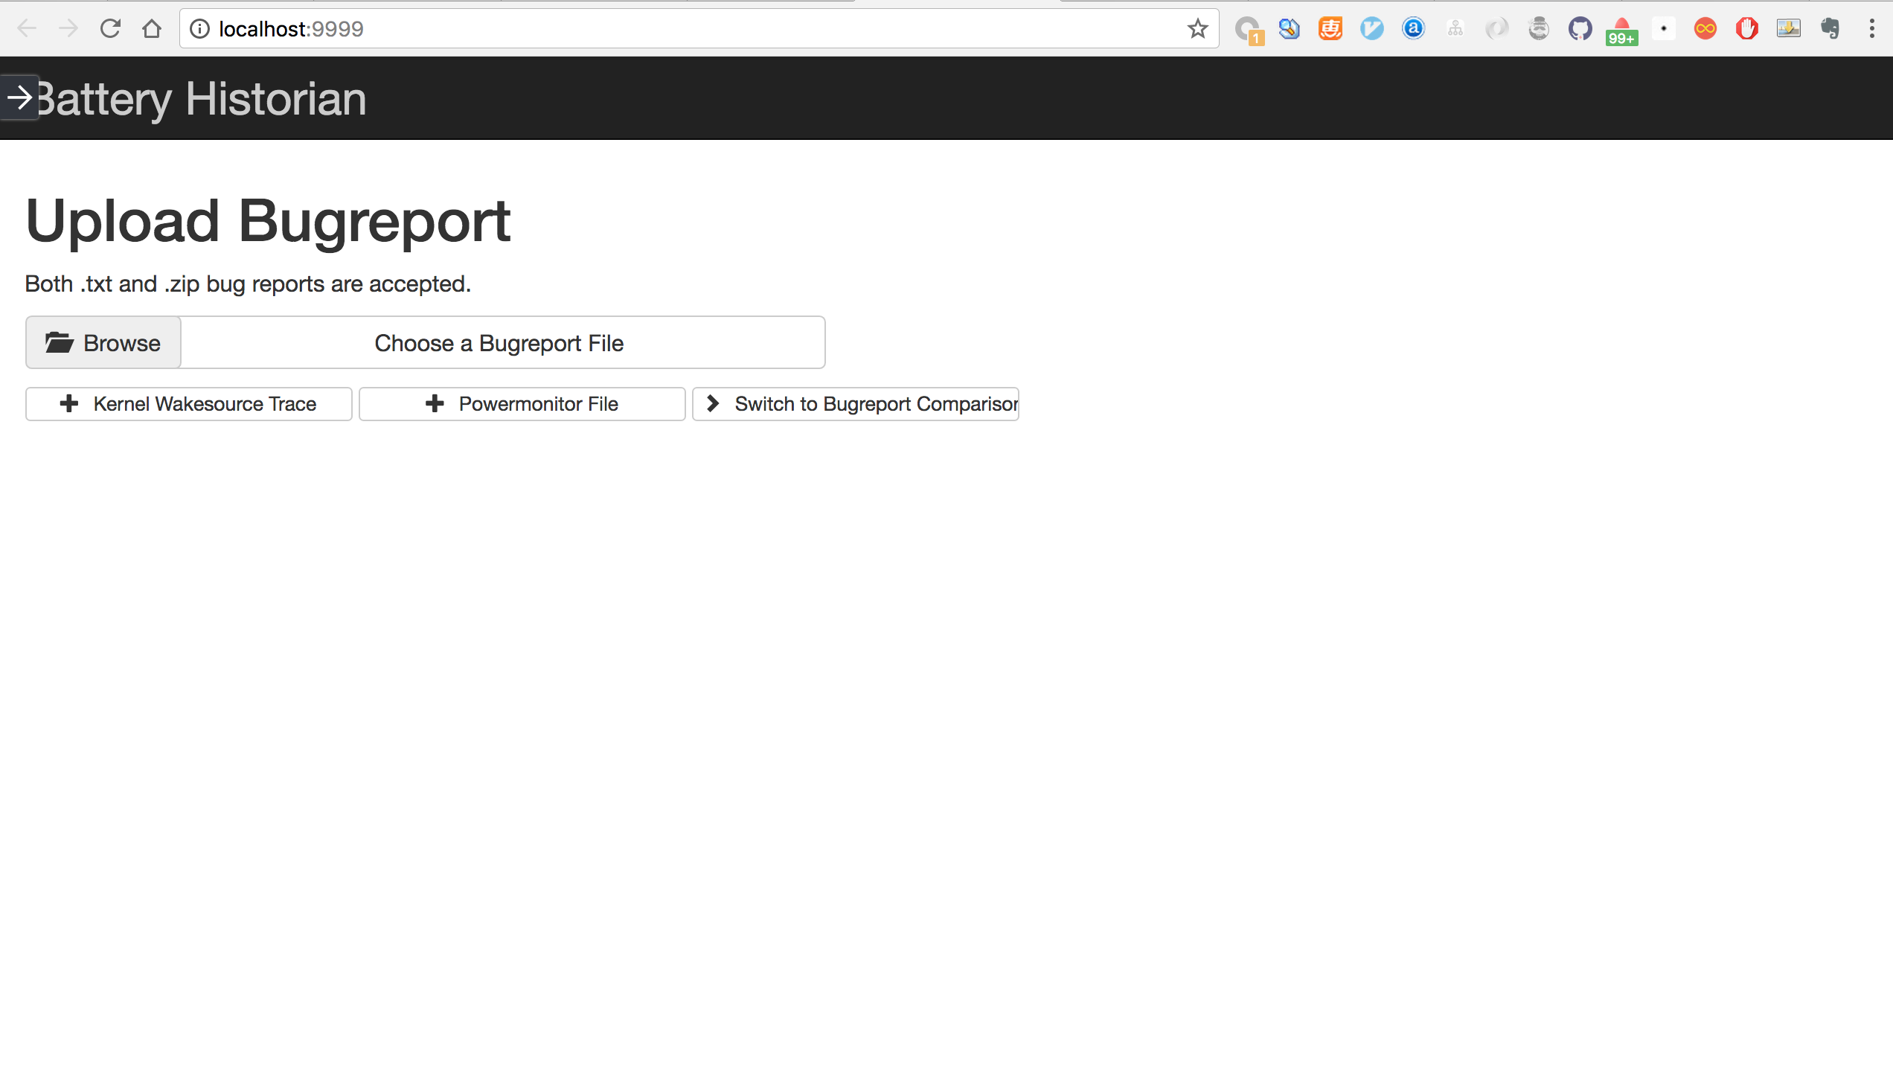The height and width of the screenshot is (1073, 1893).
Task: Open the arrow sidebar toggle in header
Action: [x=19, y=97]
